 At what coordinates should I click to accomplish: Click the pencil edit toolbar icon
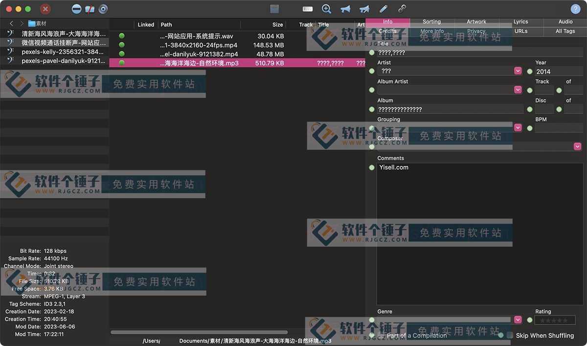tap(384, 9)
